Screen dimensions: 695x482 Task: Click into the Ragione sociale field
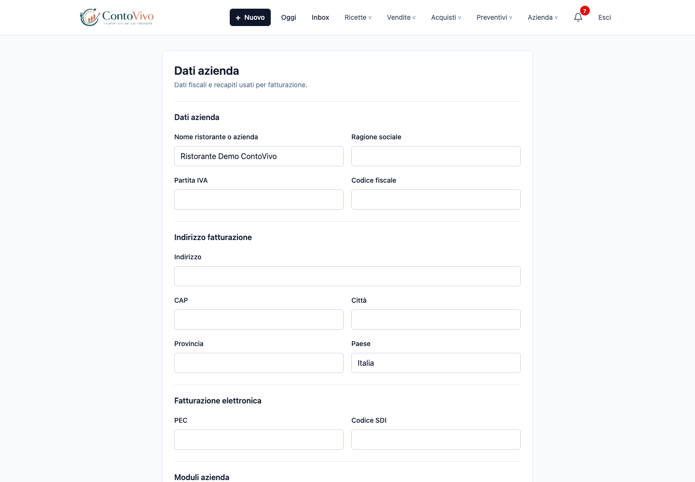click(x=436, y=156)
